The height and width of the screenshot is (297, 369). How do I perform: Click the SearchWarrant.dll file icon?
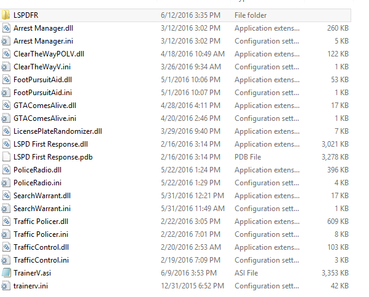pos(6,196)
